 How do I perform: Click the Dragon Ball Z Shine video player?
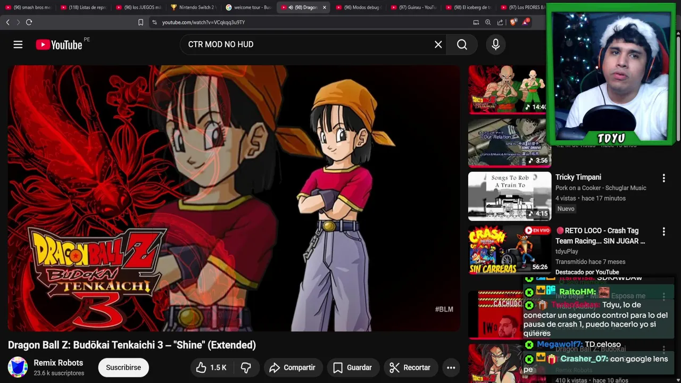(234, 198)
